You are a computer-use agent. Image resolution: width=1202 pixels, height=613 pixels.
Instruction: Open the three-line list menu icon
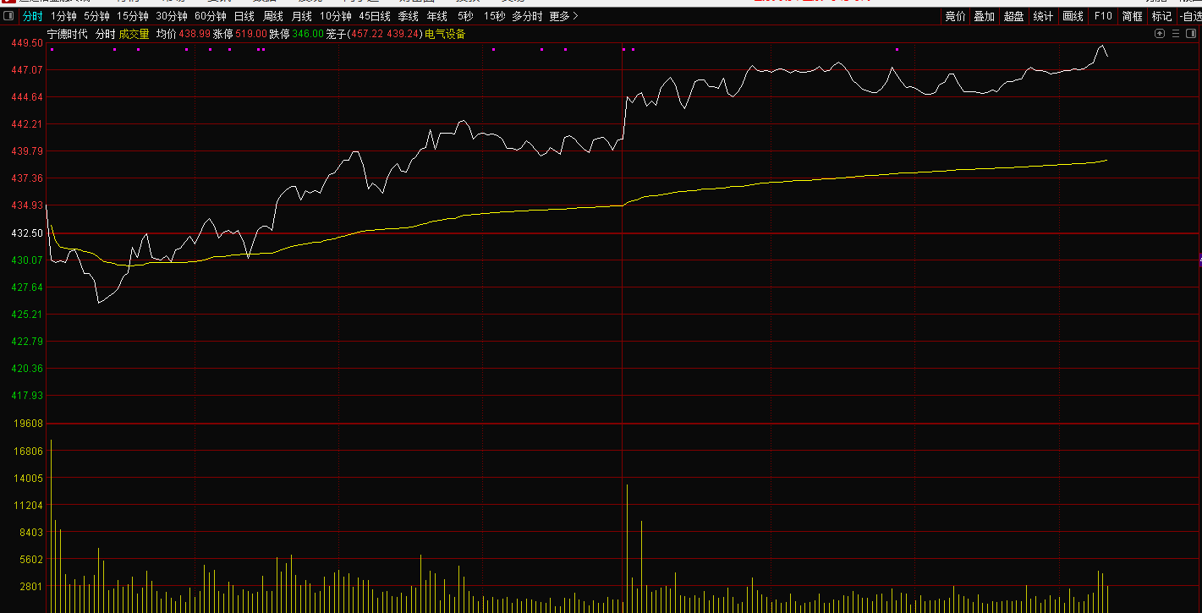(1175, 34)
